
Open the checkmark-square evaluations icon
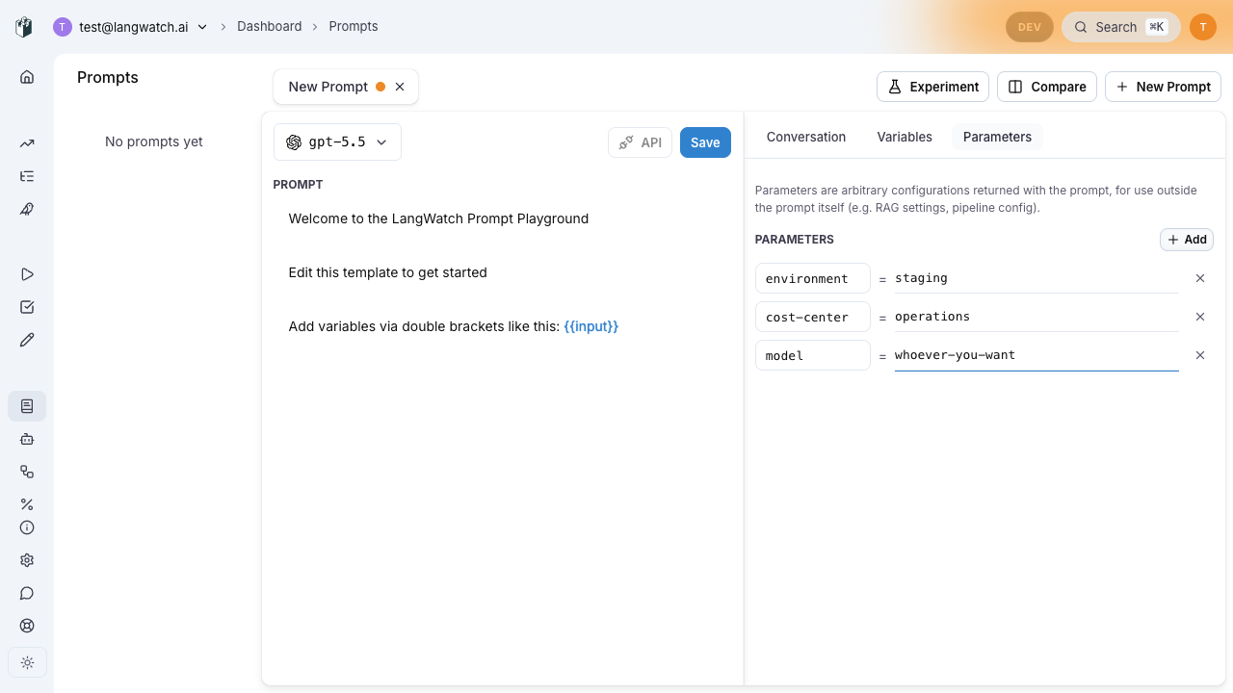pyautogui.click(x=27, y=307)
